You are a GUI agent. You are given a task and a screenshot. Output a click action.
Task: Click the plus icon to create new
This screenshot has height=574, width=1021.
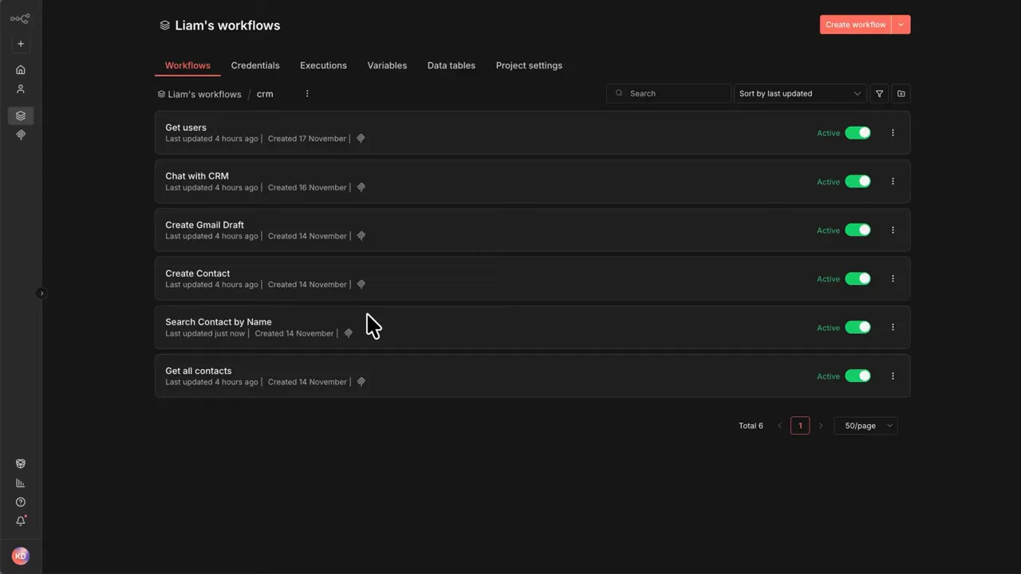pyautogui.click(x=21, y=44)
